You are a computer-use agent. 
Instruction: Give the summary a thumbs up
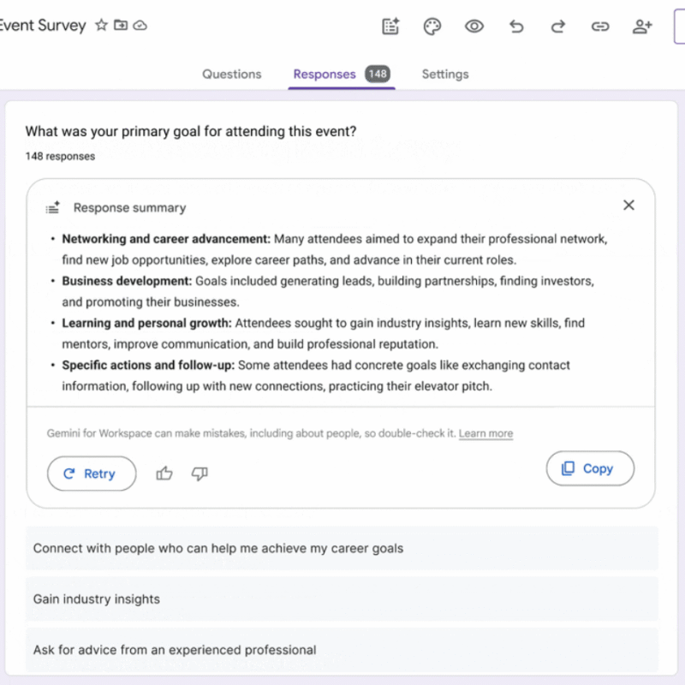click(164, 474)
